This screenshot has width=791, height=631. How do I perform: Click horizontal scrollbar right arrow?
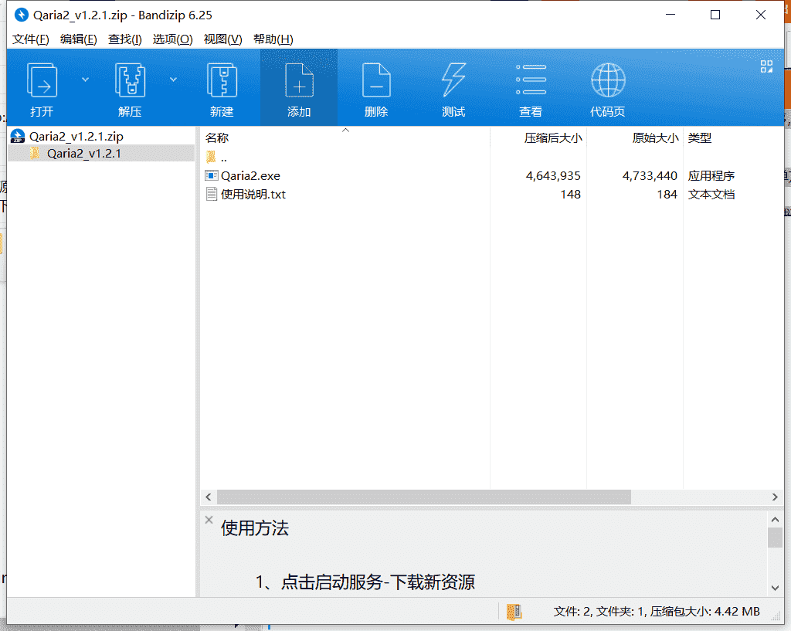coord(775,497)
